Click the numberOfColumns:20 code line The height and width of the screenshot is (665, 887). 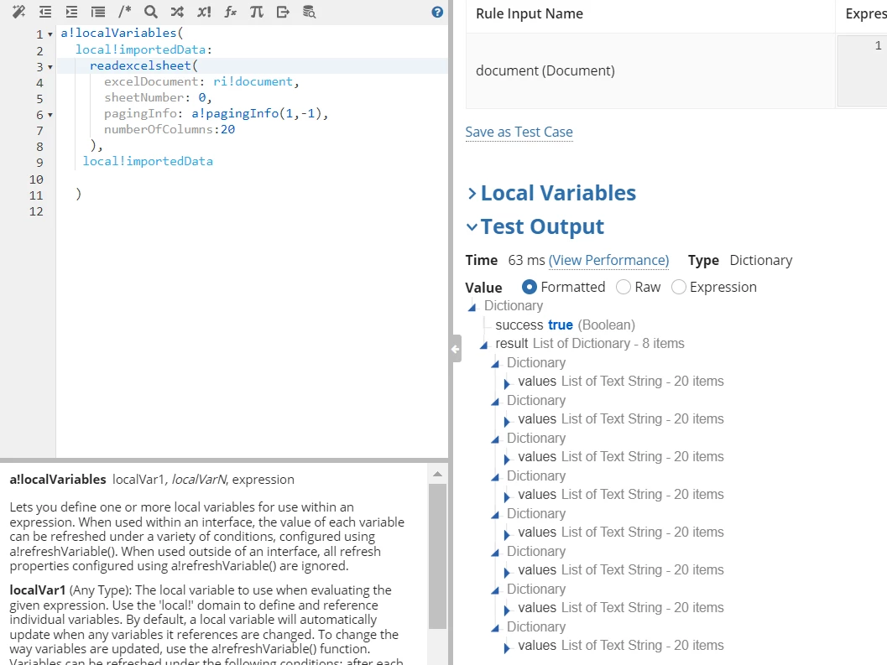[x=170, y=129]
